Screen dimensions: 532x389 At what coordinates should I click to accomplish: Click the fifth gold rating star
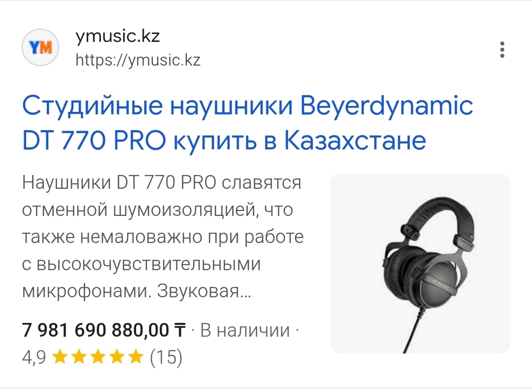136,357
